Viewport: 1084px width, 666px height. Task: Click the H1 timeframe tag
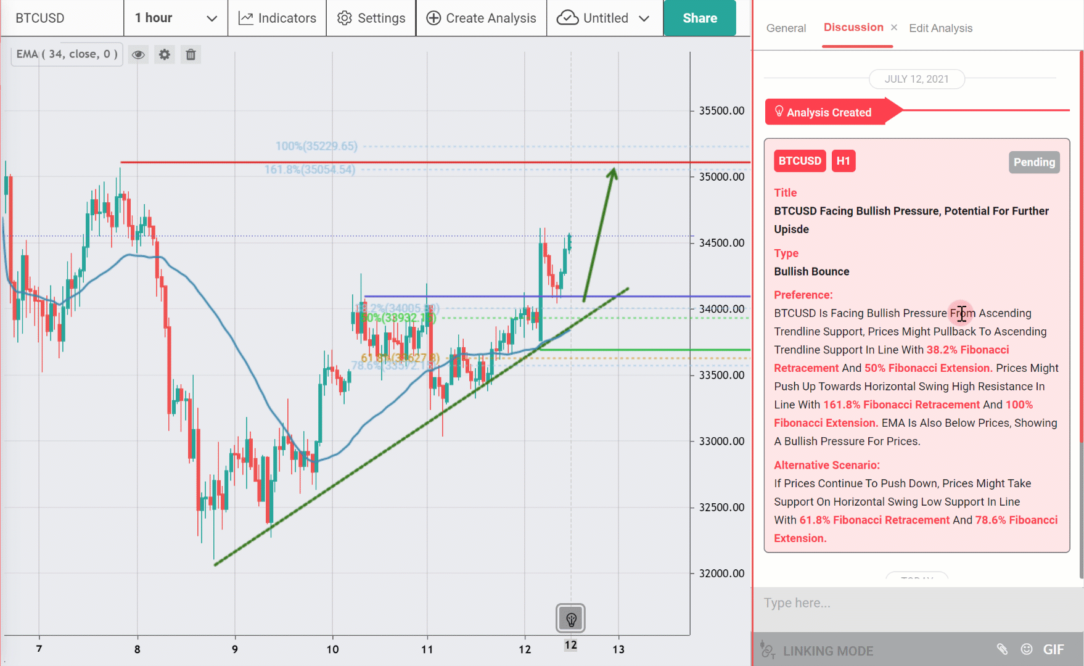[844, 161]
